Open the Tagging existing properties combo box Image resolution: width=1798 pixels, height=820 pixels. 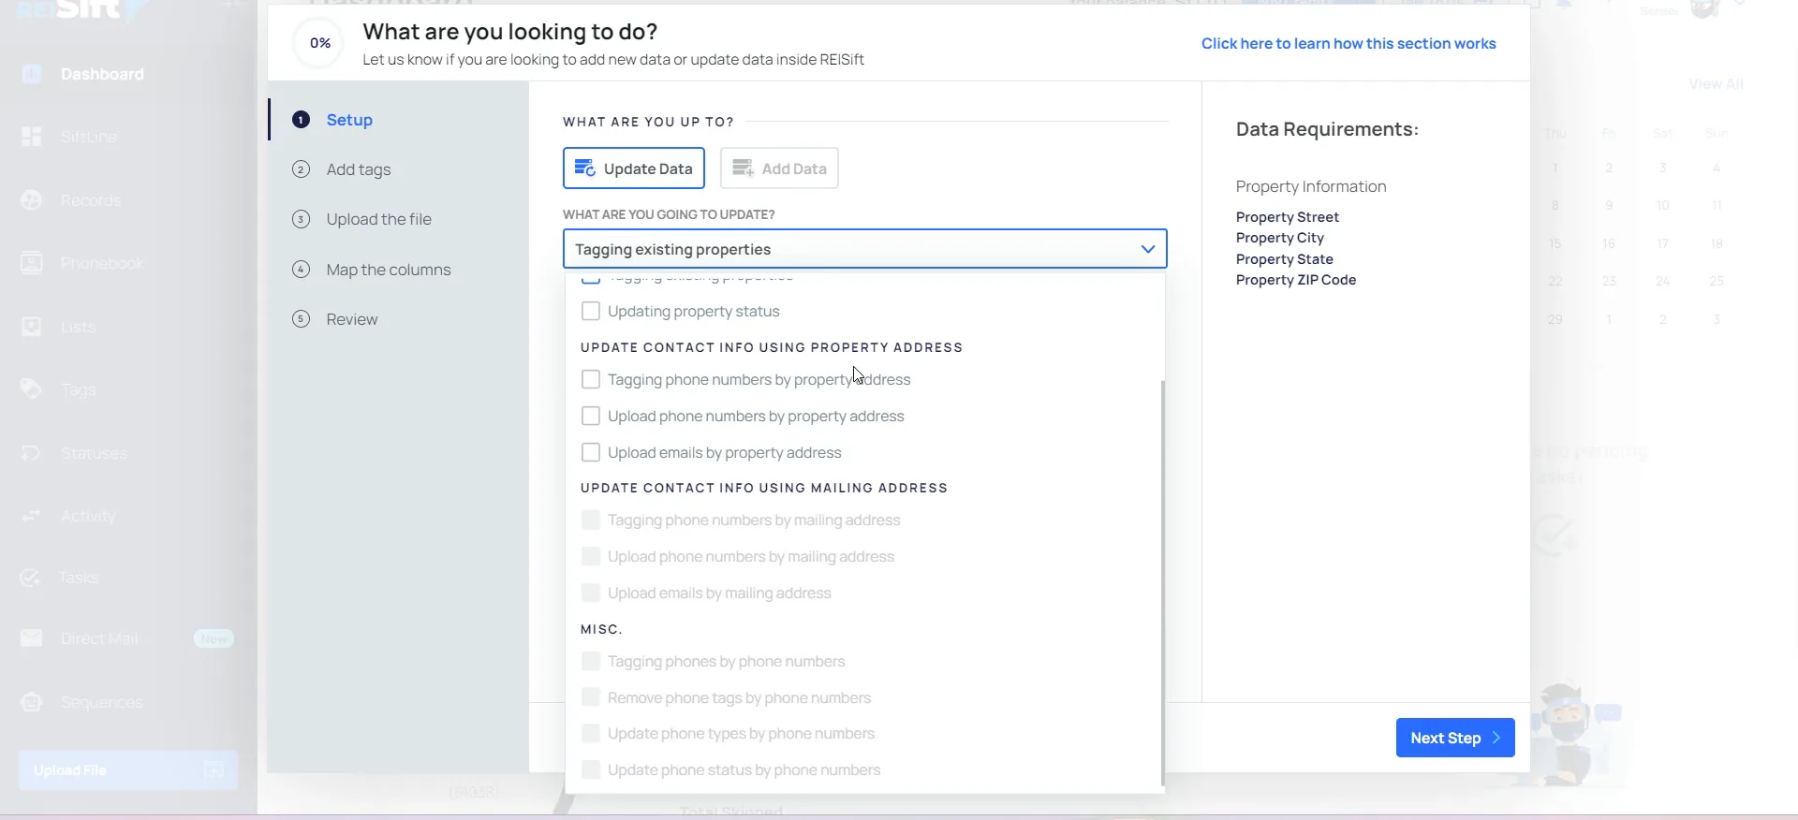(x=864, y=249)
